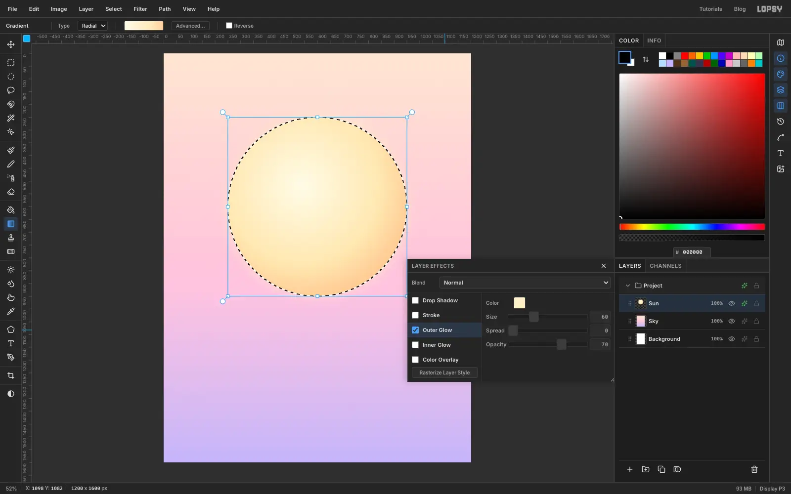This screenshot has width=791, height=494.
Task: Click the glow Opacity slider handle
Action: point(562,344)
